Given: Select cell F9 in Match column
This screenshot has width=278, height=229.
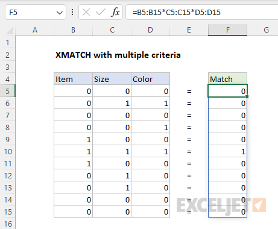Looking at the screenshot, I should pos(227,139).
